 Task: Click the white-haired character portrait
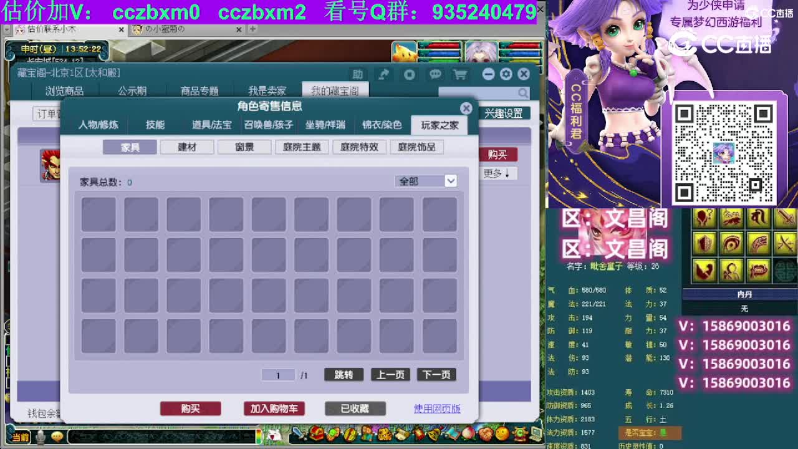coord(481,52)
